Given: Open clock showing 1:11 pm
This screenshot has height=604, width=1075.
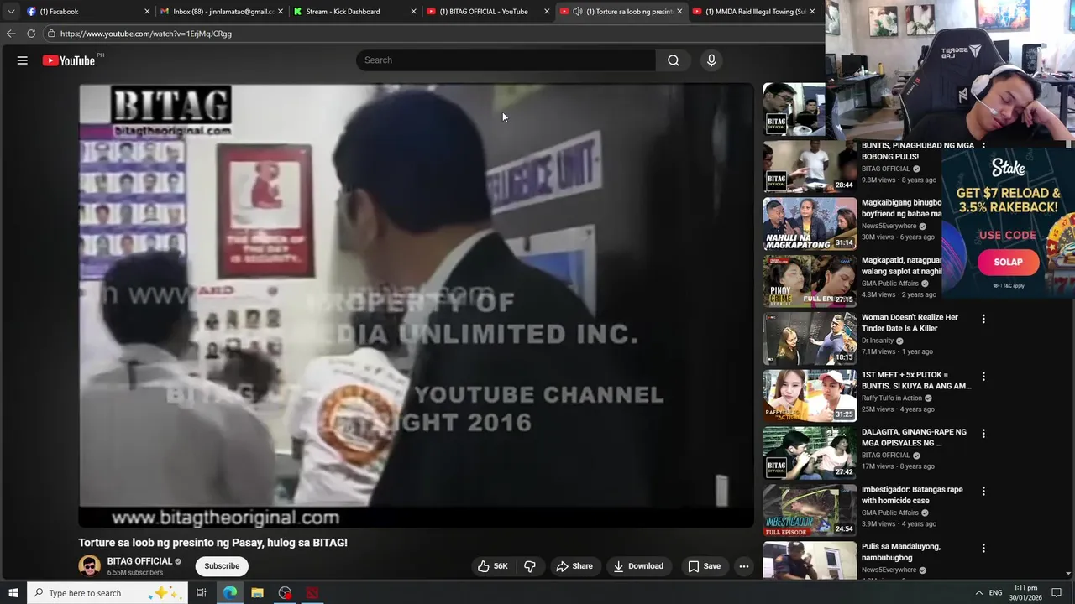Looking at the screenshot, I should point(1025,593).
